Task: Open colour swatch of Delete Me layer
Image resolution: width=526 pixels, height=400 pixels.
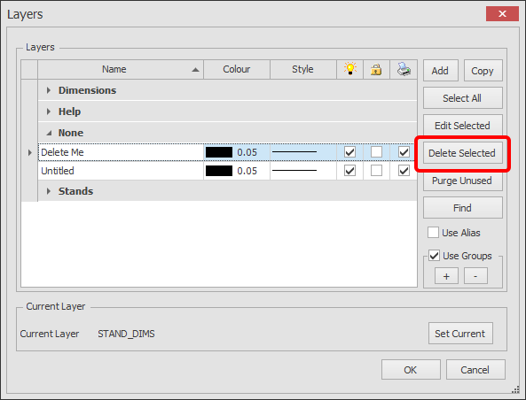Action: pos(219,152)
